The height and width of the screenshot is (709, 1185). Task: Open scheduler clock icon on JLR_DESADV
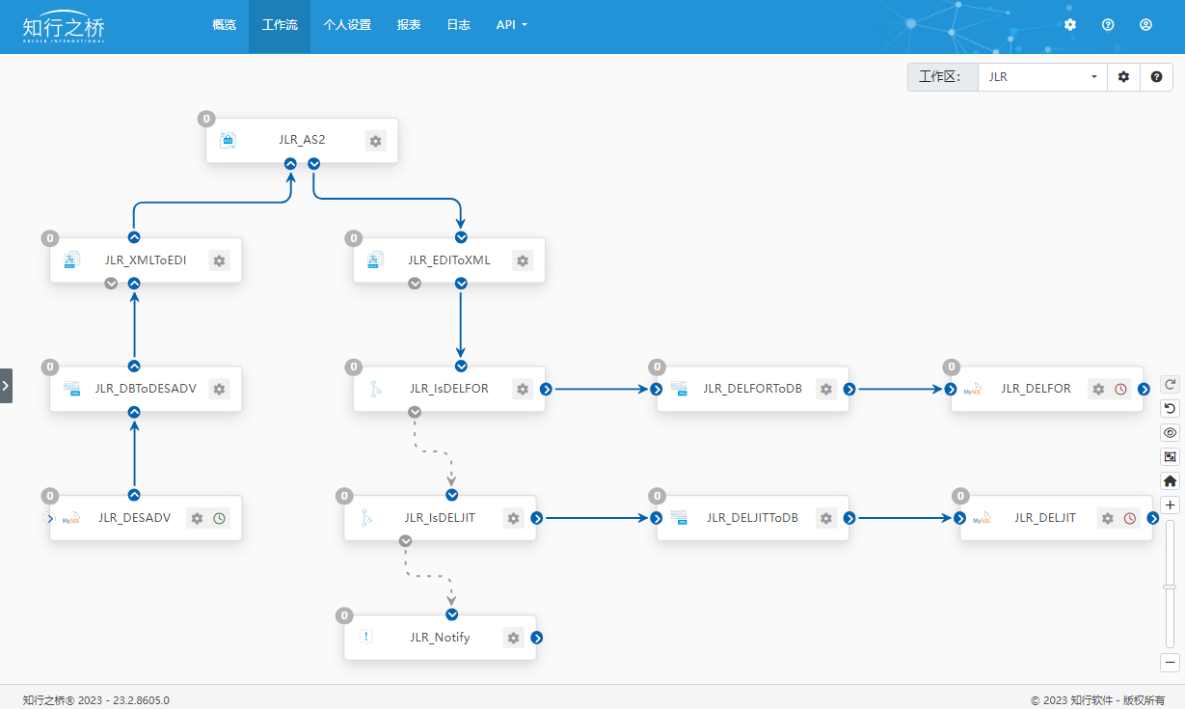(x=219, y=518)
